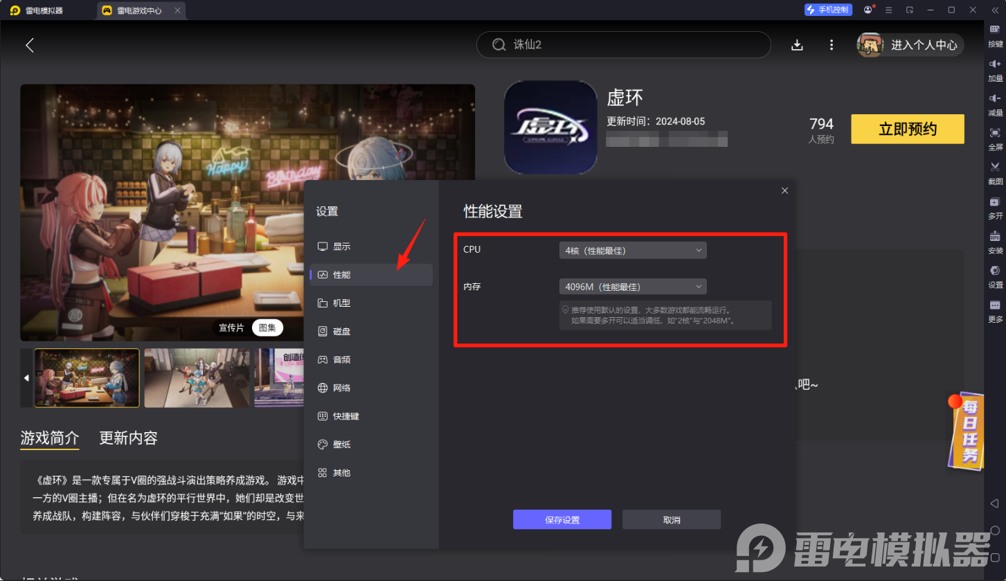
Task: Click the volume up (加量) icon
Action: pyautogui.click(x=995, y=69)
